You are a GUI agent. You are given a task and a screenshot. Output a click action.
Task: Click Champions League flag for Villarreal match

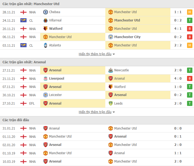(23, 20)
